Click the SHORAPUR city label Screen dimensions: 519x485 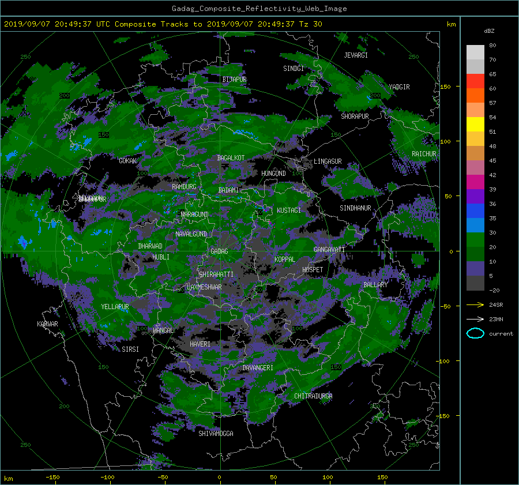tap(355, 116)
